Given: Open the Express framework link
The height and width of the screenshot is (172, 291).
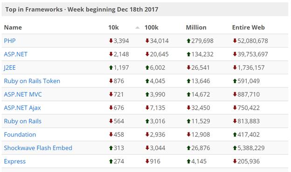Looking at the screenshot, I should pyautogui.click(x=14, y=161).
